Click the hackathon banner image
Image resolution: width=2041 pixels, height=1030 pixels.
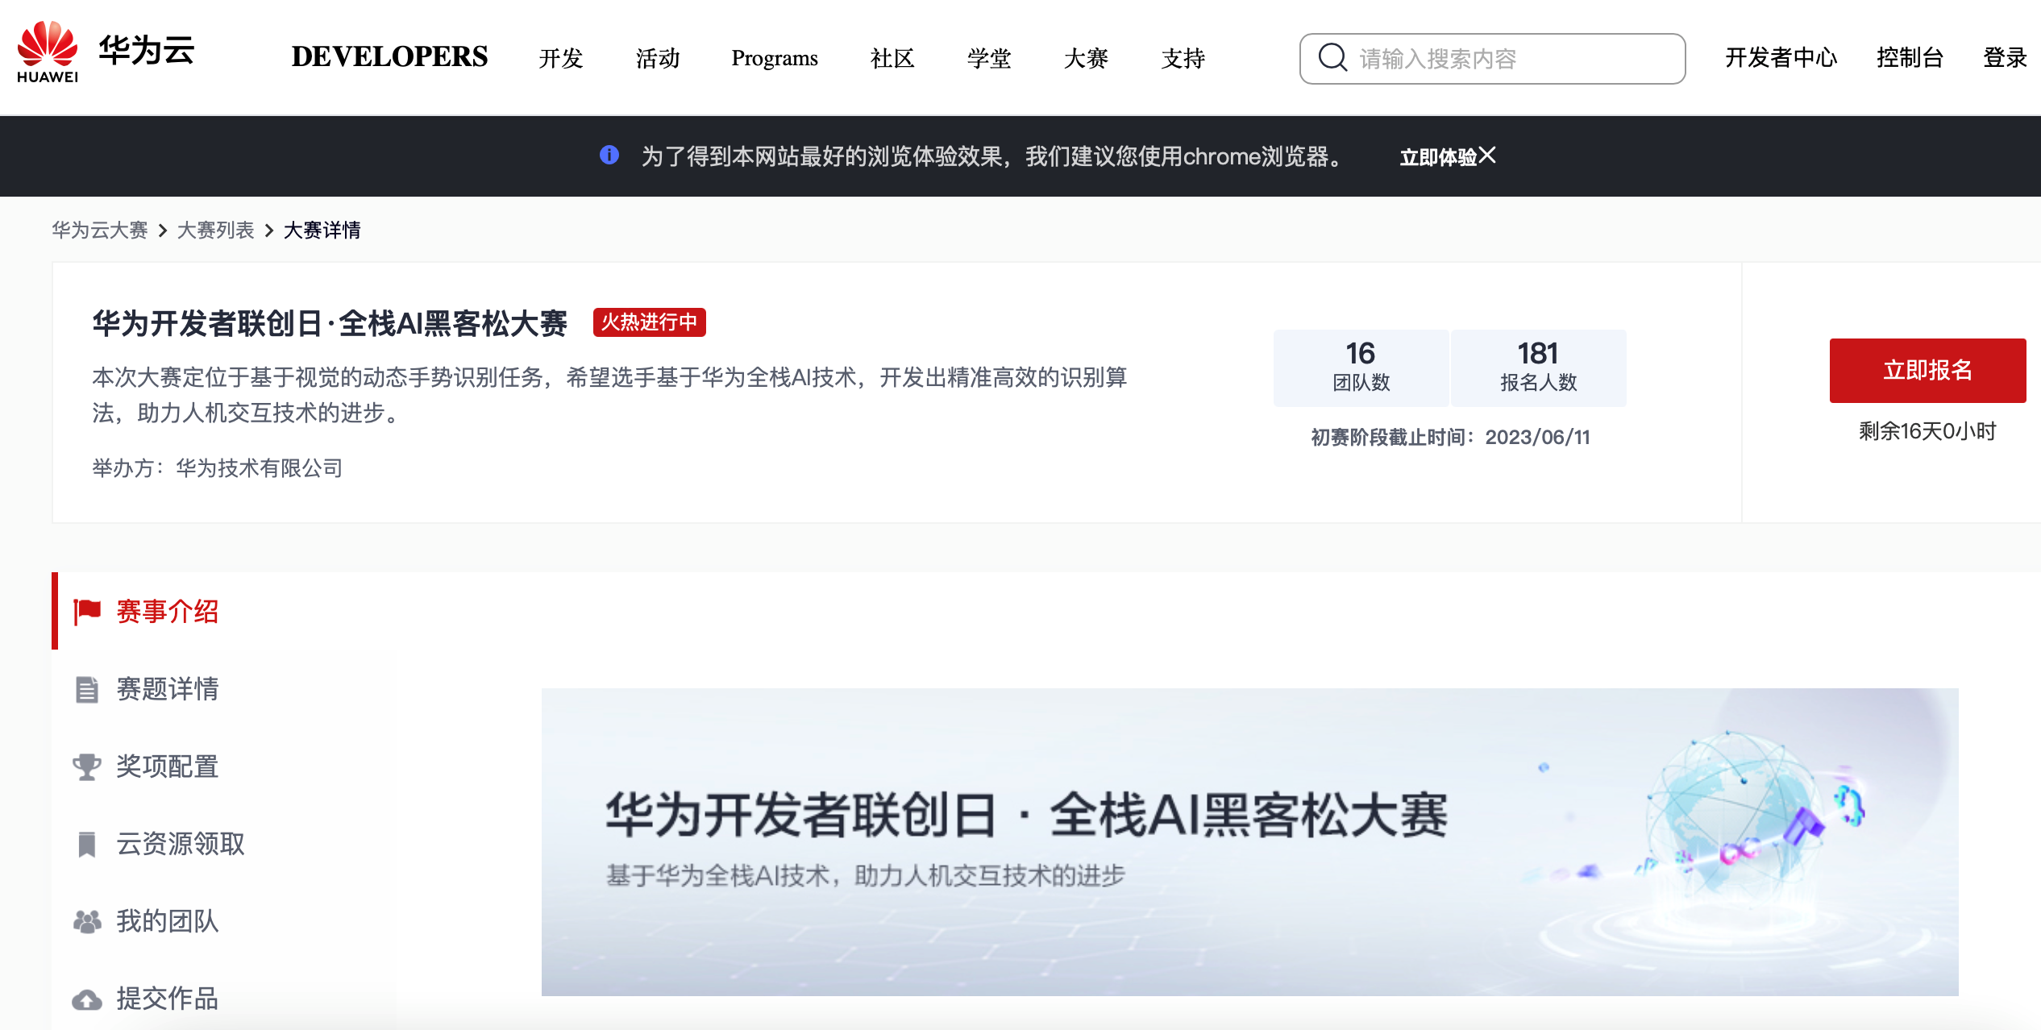tap(1249, 841)
